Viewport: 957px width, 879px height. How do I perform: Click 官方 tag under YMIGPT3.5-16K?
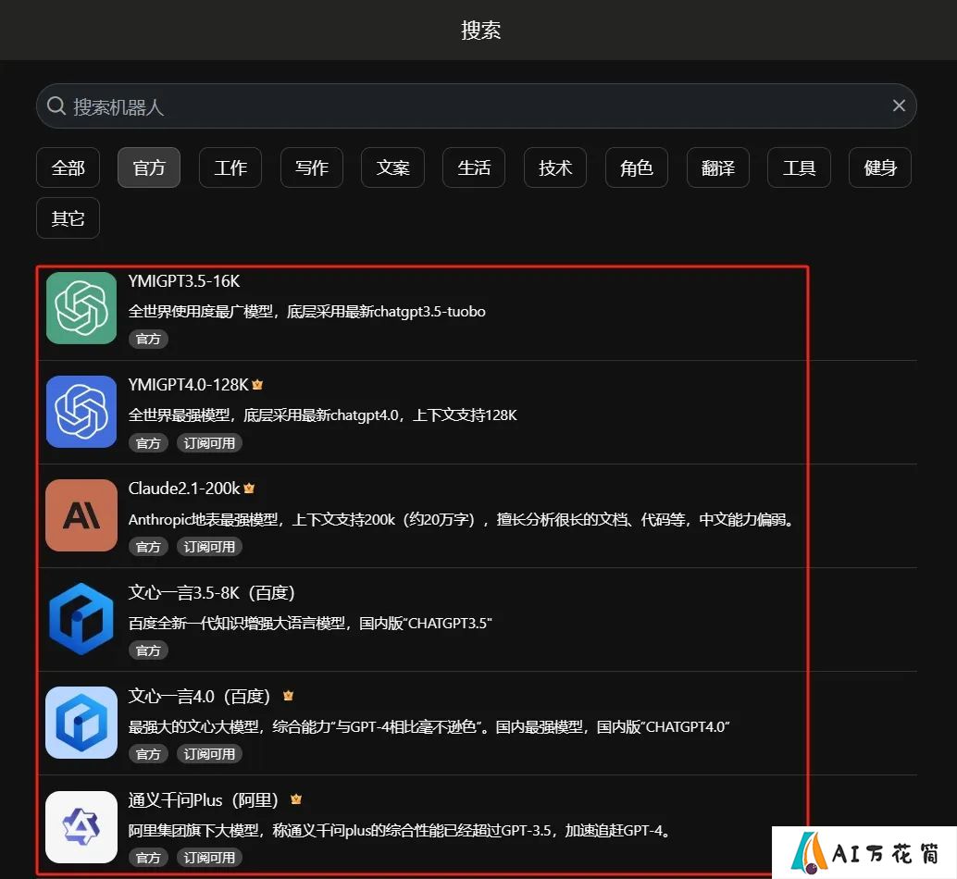tap(148, 340)
